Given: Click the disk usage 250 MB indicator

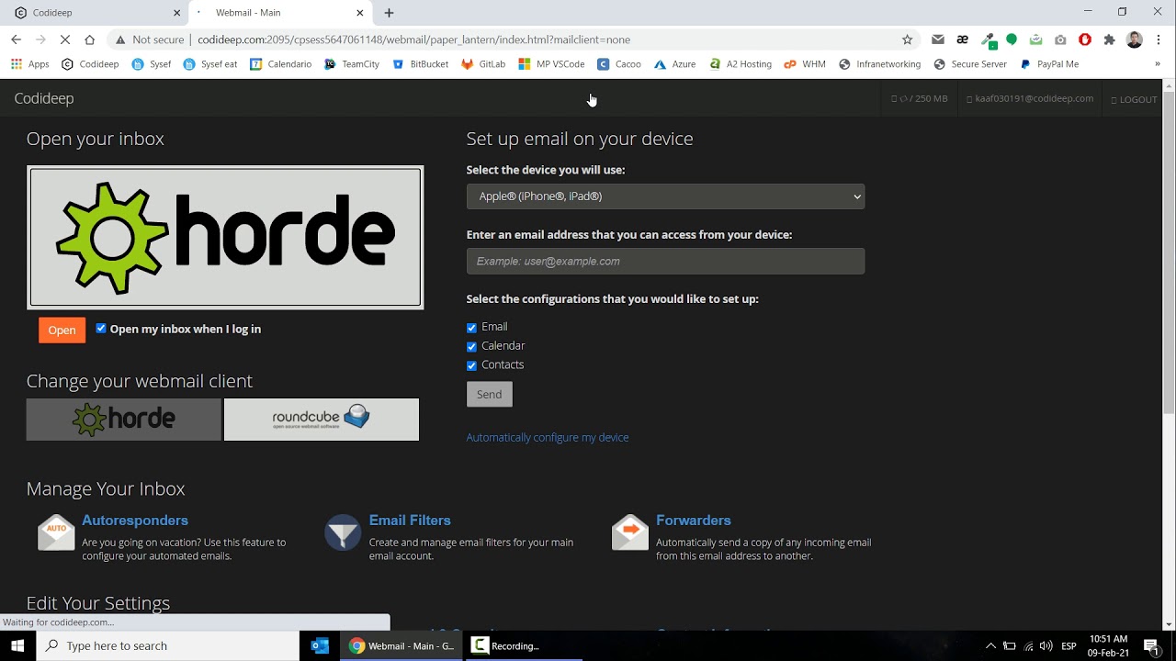Looking at the screenshot, I should click(920, 98).
